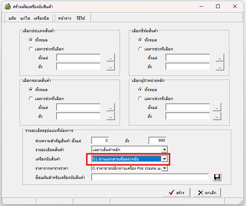Expand the ราคาจากตารางราคา dropdown

click(164, 168)
